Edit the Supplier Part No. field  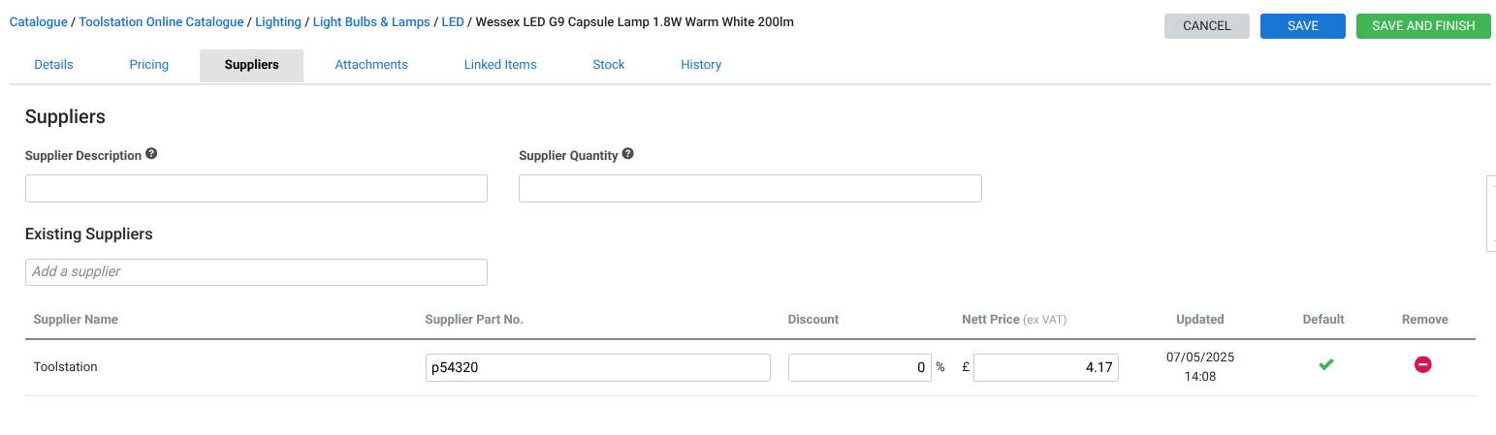[597, 368]
